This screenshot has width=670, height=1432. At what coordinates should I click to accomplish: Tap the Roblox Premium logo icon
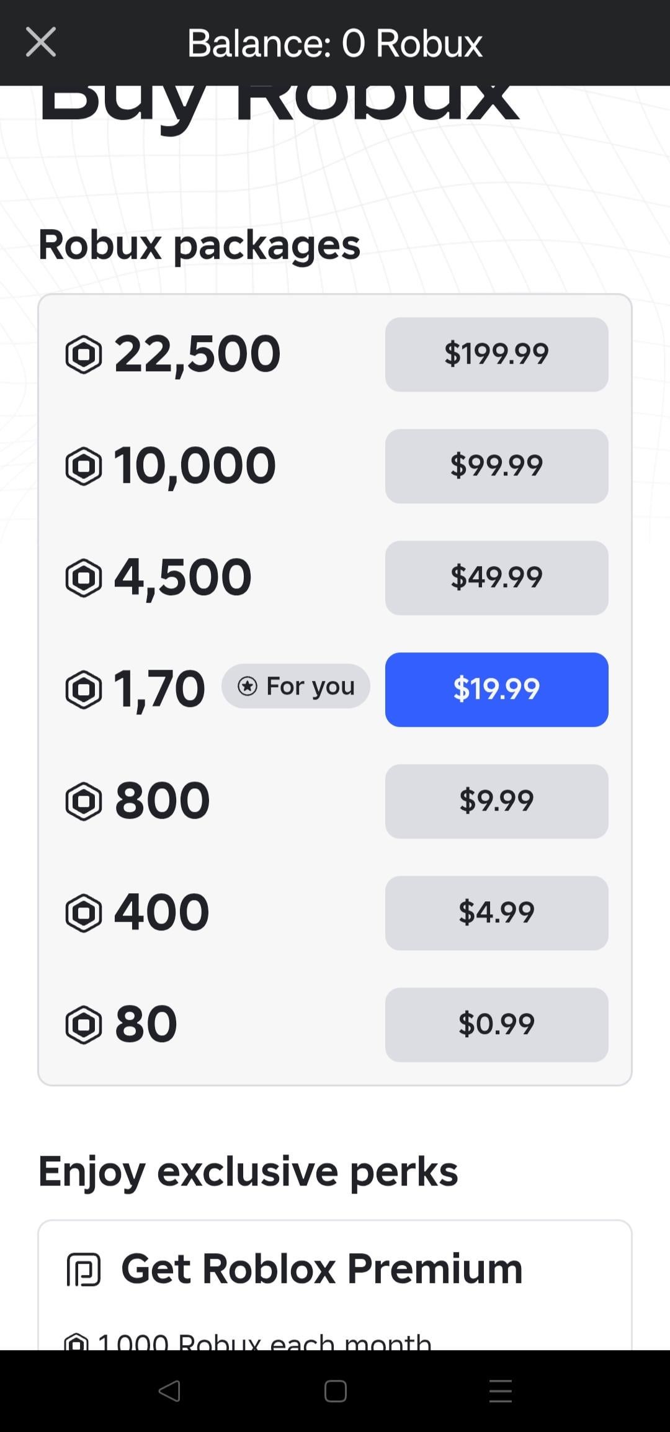click(x=84, y=1269)
